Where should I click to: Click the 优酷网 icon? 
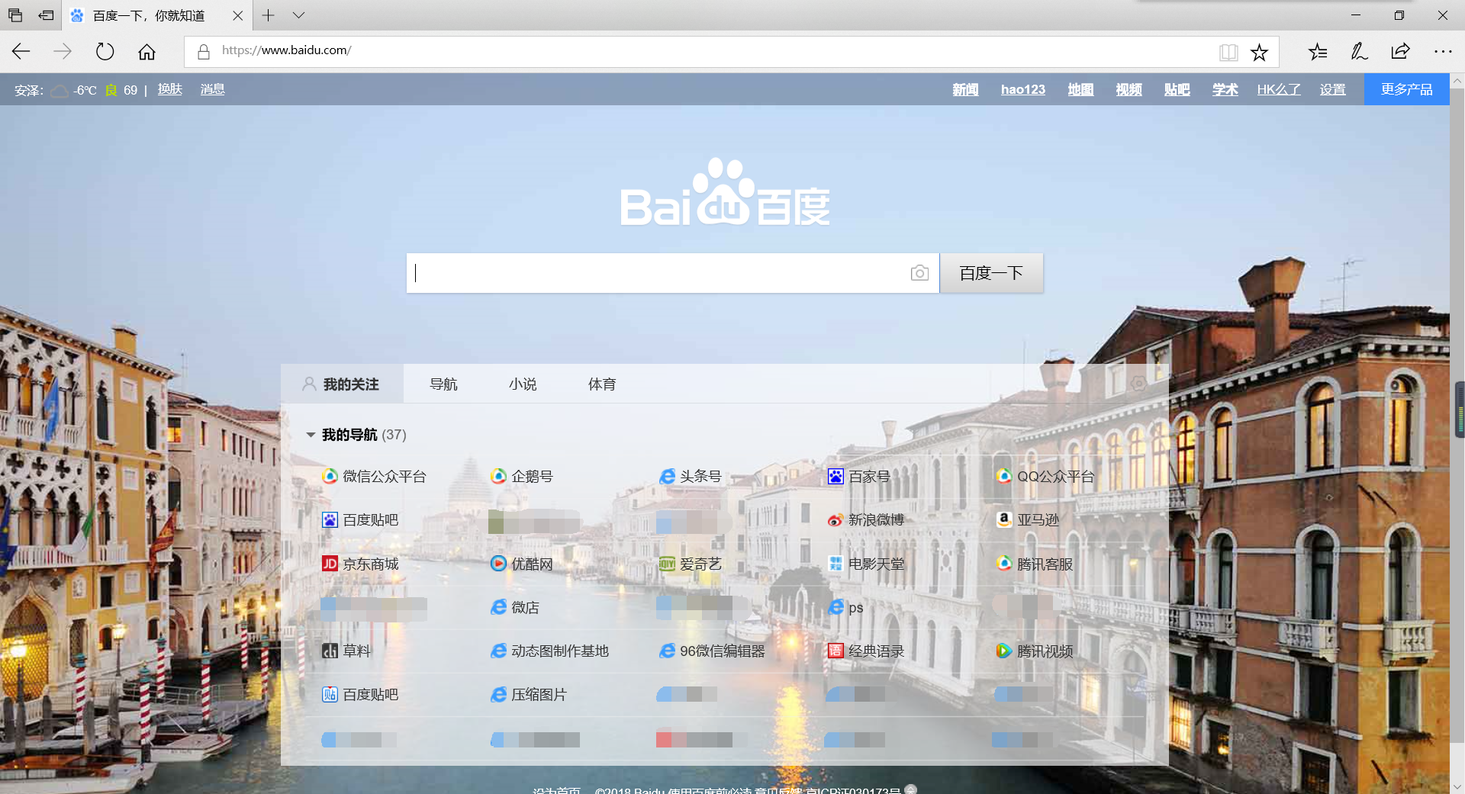(x=498, y=564)
